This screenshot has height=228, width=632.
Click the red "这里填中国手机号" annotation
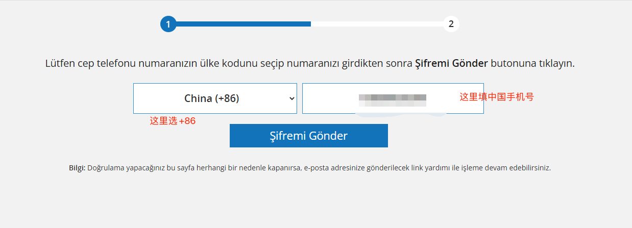coord(496,97)
